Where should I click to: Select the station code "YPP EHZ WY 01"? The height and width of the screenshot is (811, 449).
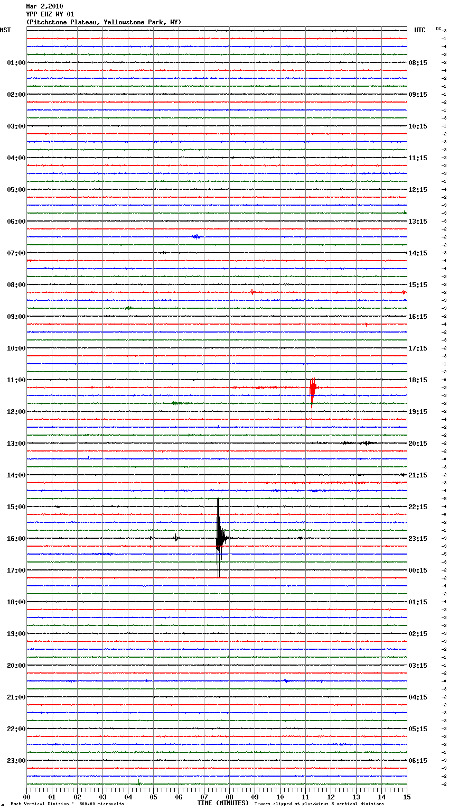click(50, 14)
